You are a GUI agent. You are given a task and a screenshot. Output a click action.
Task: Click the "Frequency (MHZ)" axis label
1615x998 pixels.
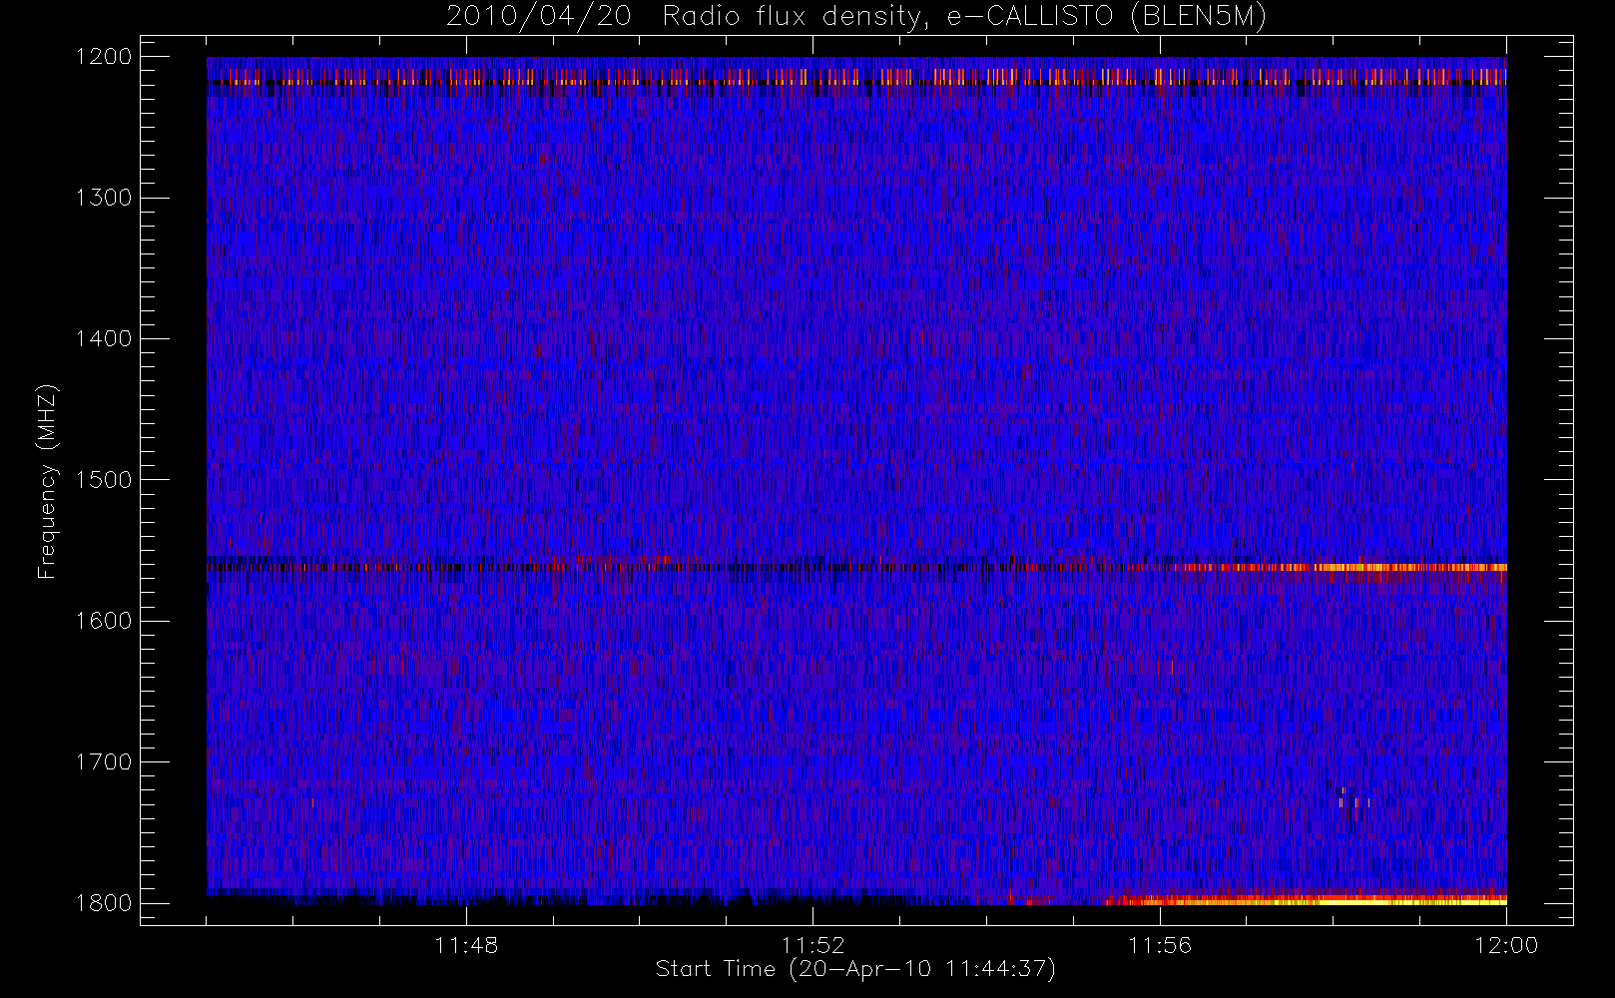pos(46,481)
